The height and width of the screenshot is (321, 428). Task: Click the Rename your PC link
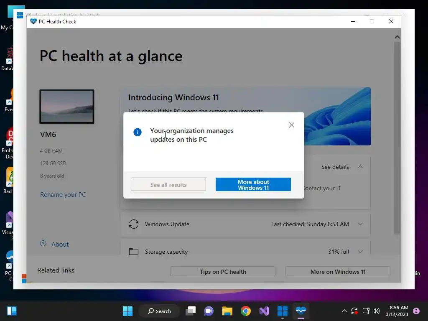click(63, 195)
